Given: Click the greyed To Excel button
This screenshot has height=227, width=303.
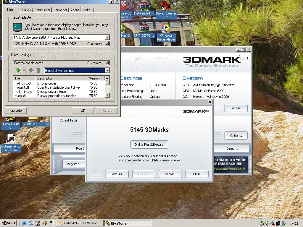Looking at the screenshot, I should tap(144, 174).
